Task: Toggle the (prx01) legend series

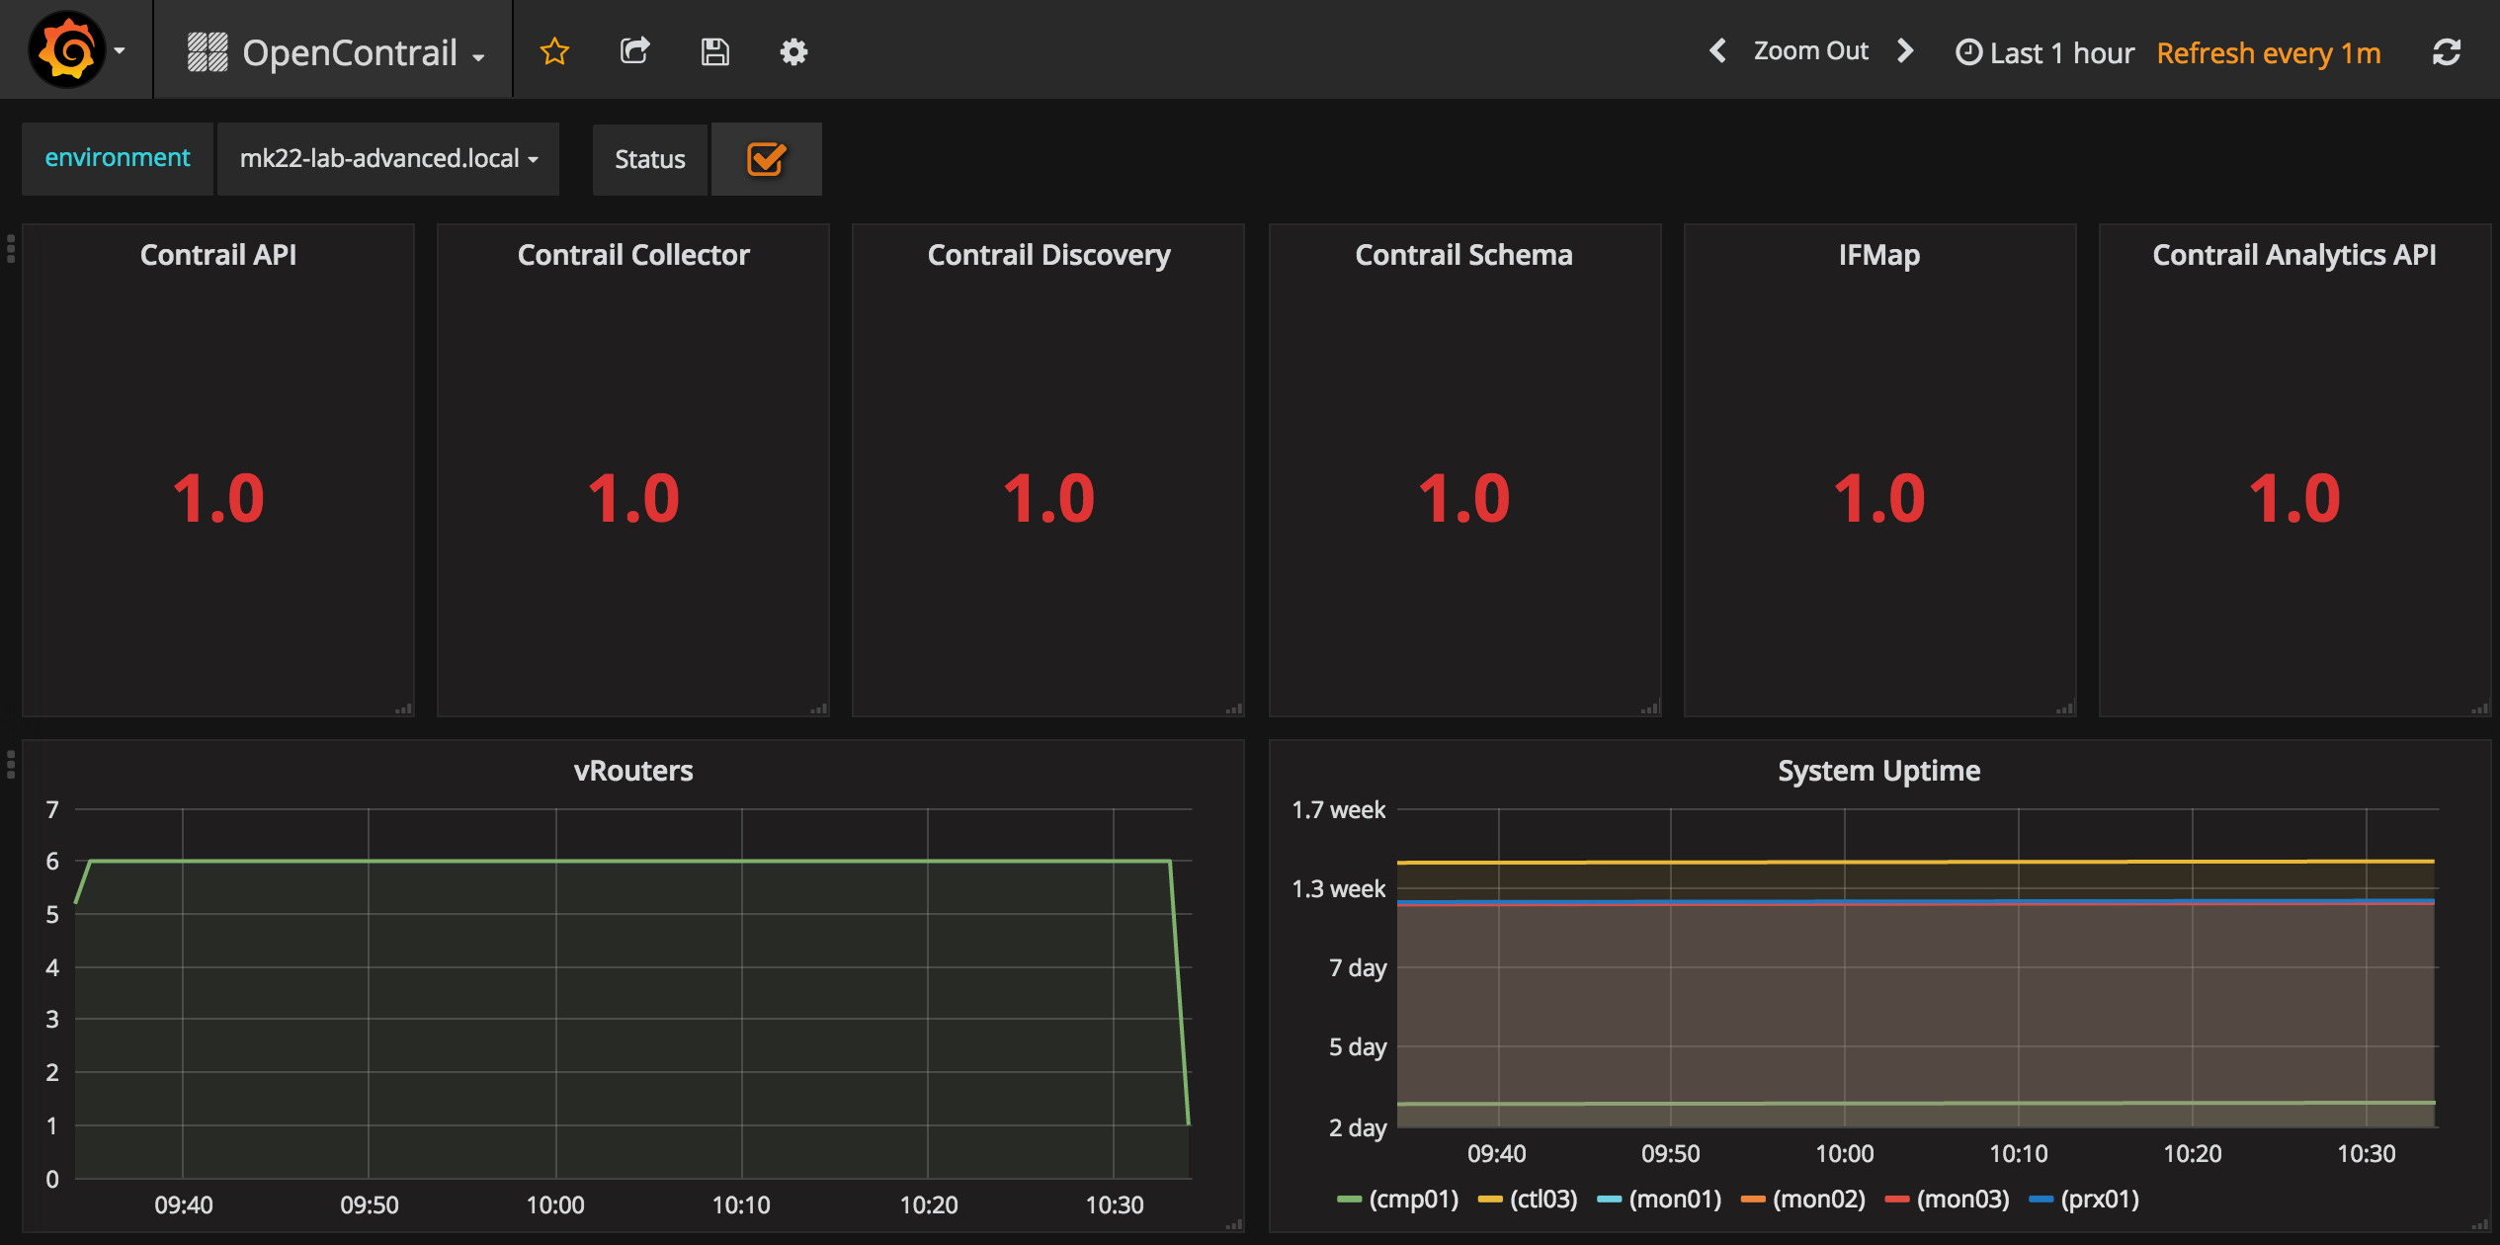Action: point(2100,1200)
